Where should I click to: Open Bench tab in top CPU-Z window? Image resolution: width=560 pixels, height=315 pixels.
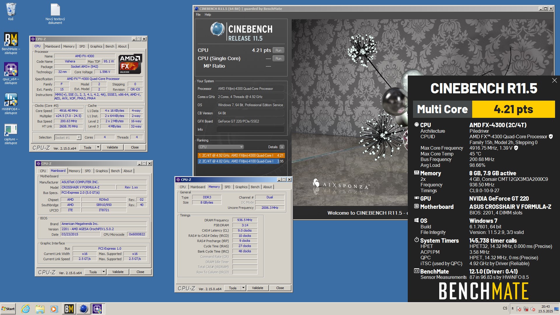(110, 46)
